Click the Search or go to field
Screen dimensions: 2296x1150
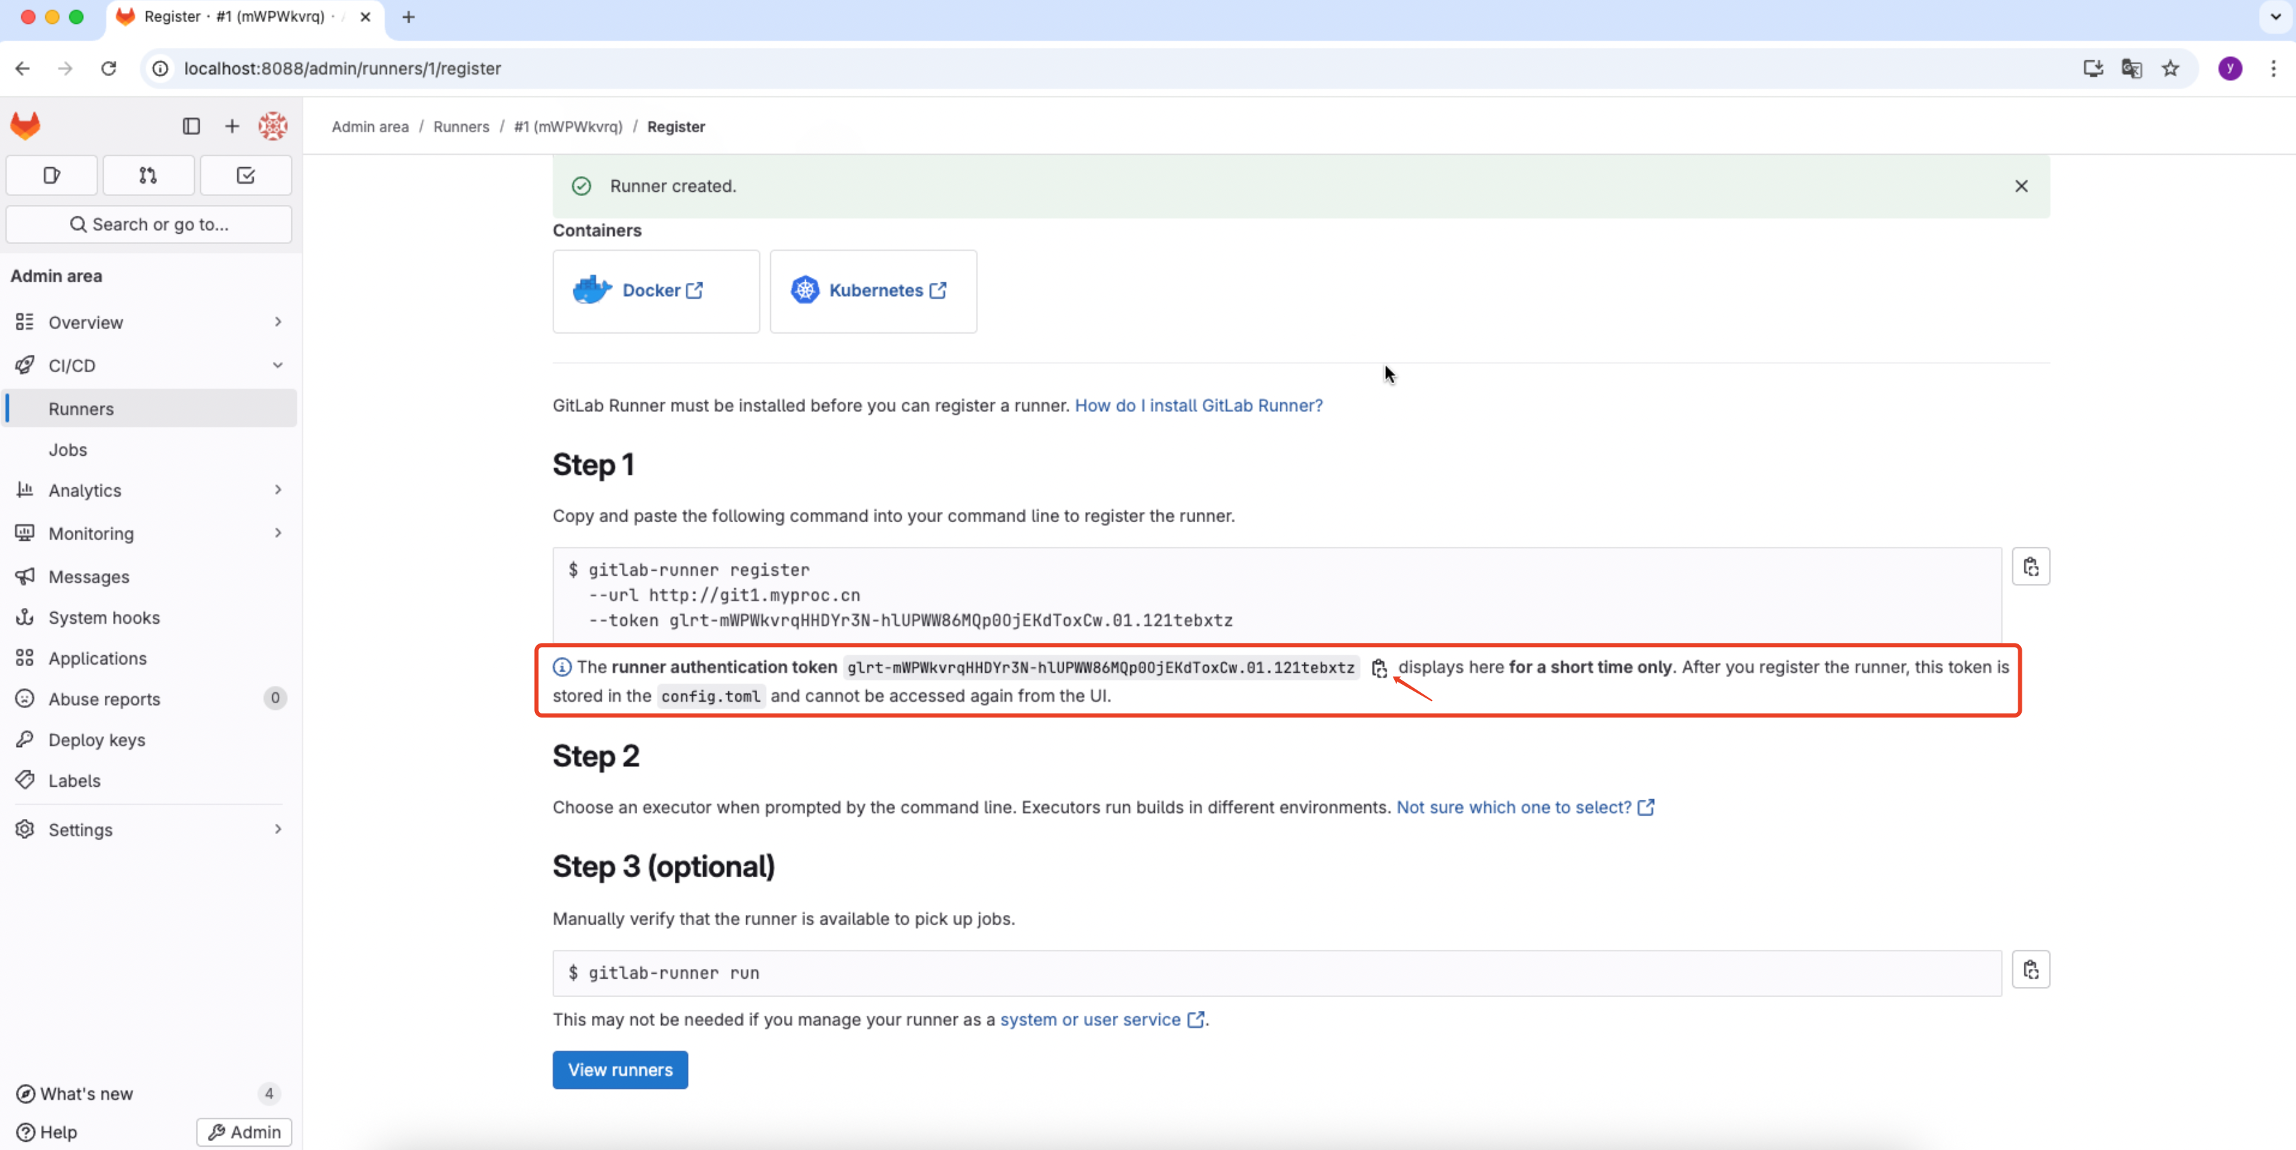(x=149, y=223)
